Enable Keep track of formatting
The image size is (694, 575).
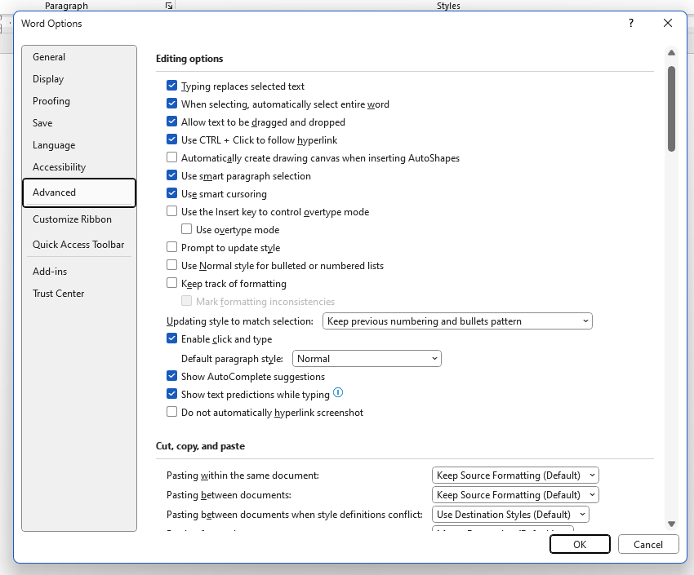[171, 283]
